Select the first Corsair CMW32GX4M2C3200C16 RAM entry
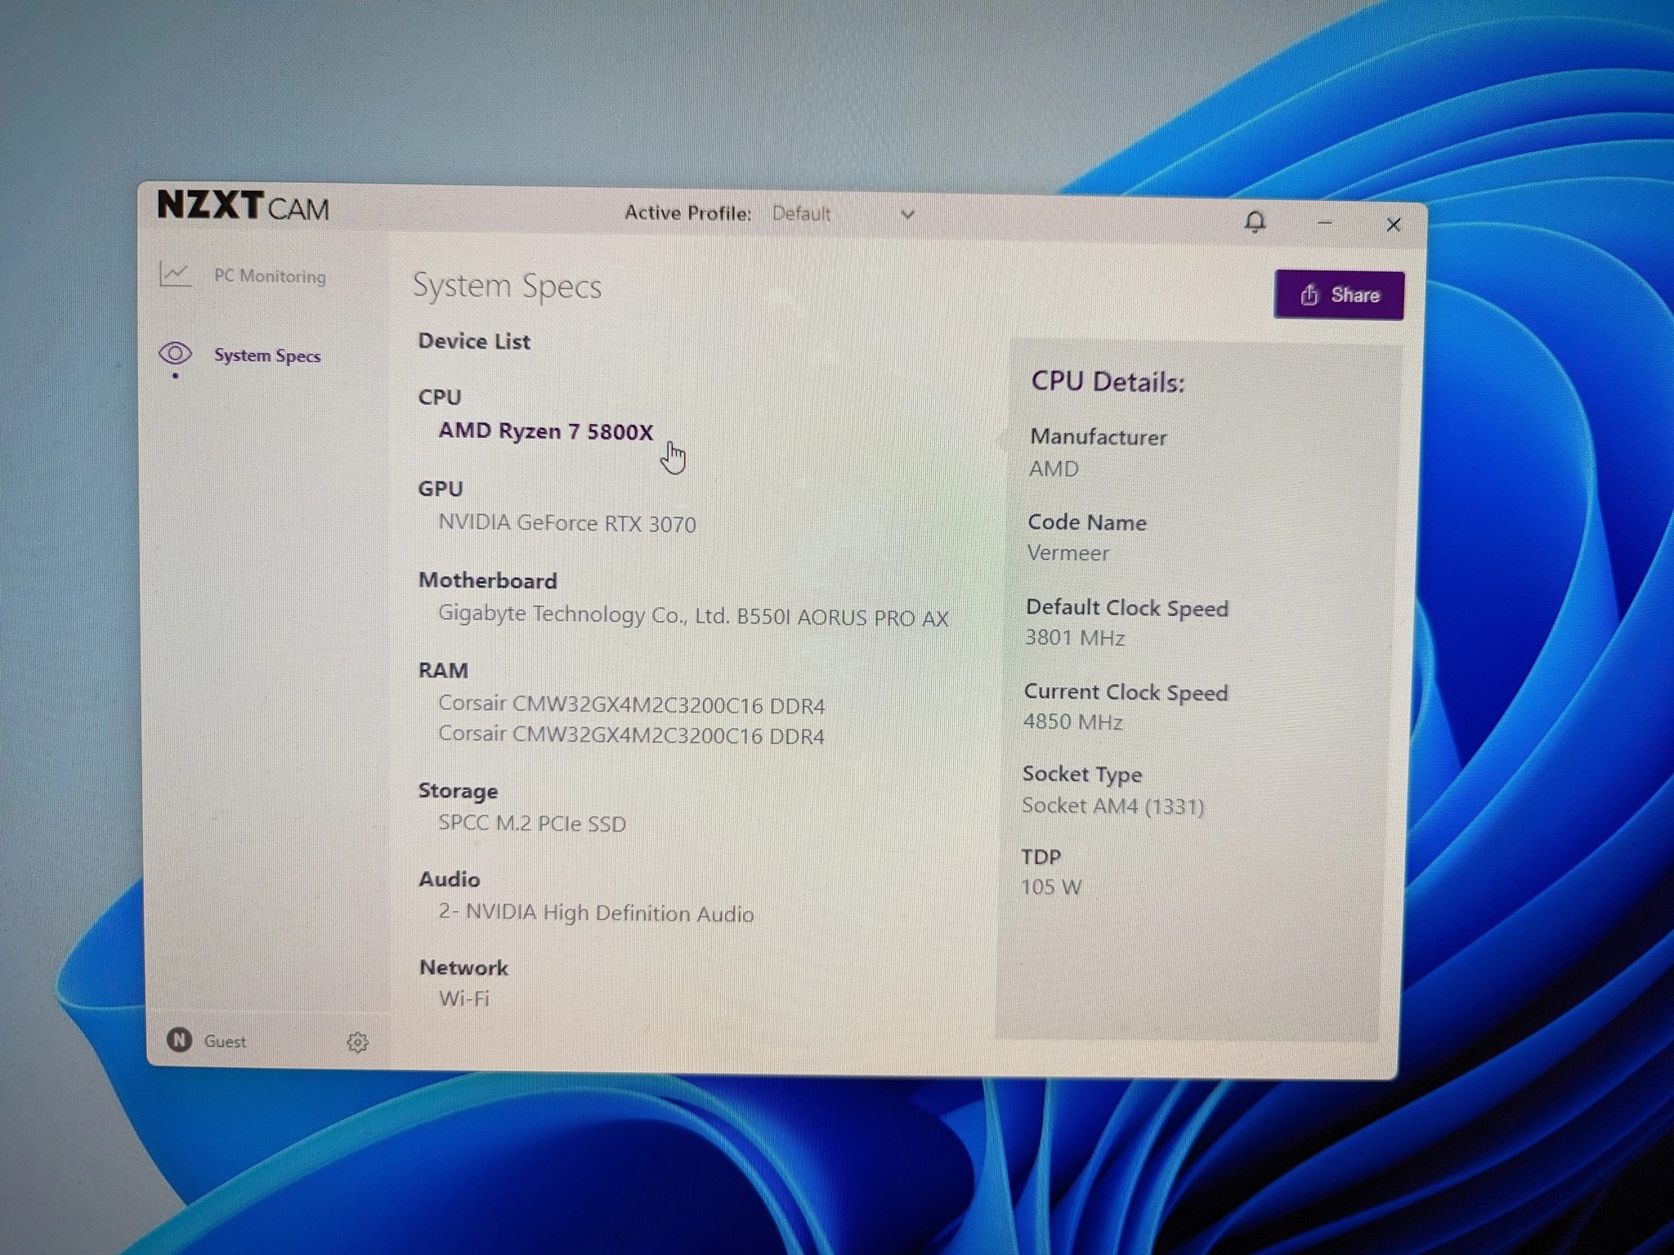This screenshot has width=1674, height=1255. 632,703
